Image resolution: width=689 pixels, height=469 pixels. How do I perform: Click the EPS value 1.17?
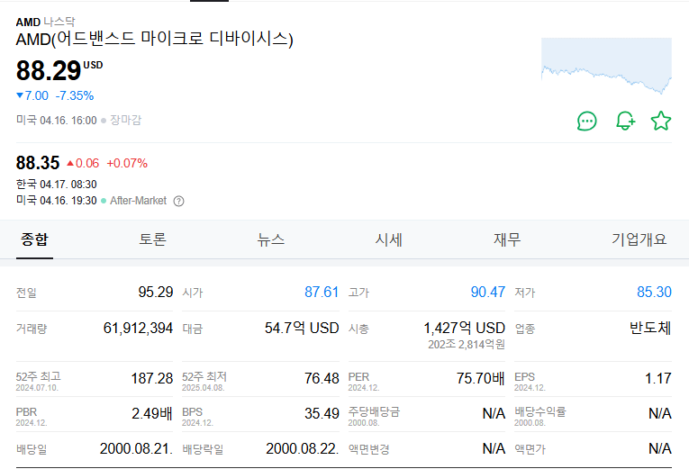click(x=658, y=378)
